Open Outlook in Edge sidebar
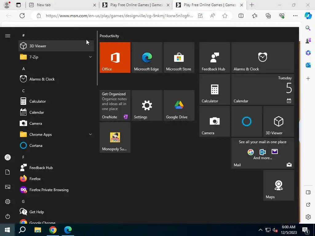This screenshot has width=315, height=236. point(308,65)
